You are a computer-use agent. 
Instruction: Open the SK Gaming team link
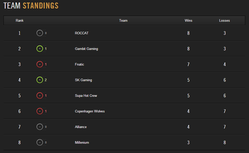83,80
